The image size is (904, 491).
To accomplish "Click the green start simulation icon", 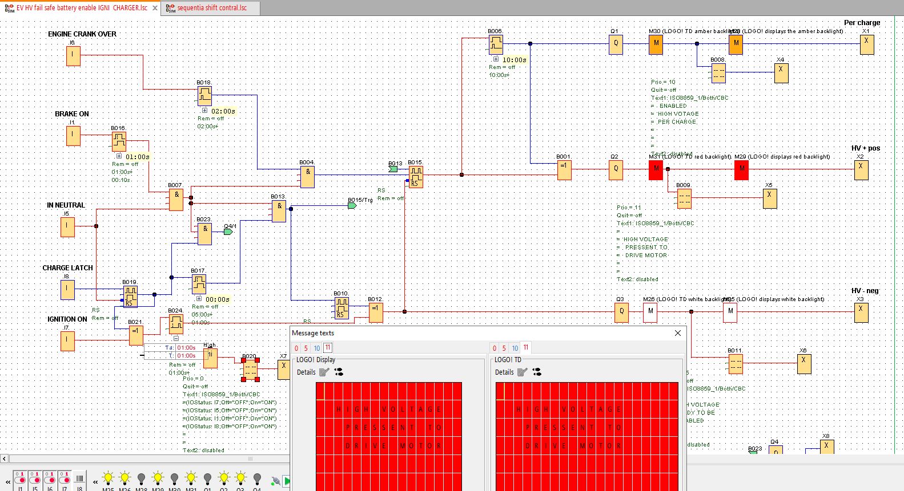I will click(x=287, y=481).
